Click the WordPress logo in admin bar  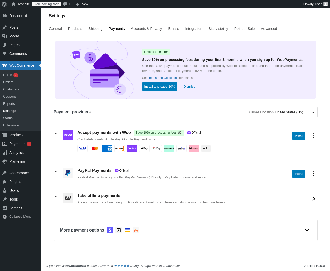tap(4, 4)
